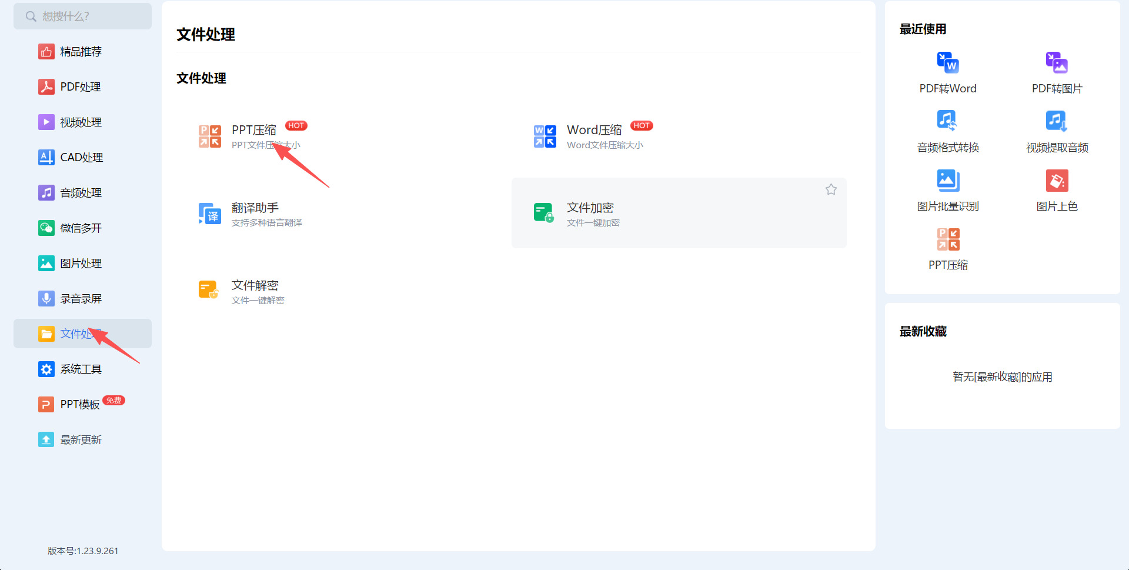The image size is (1129, 570).
Task: Click the 音频处理 music note icon
Action: [x=46, y=193]
